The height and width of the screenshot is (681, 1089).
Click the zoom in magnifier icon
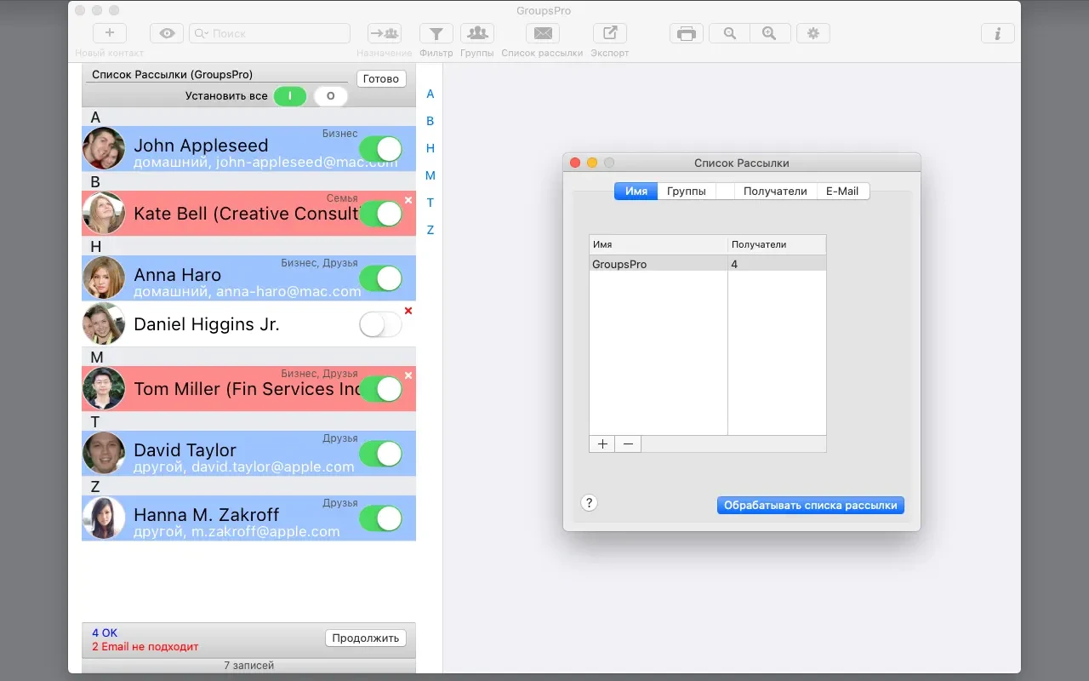pyautogui.click(x=769, y=33)
